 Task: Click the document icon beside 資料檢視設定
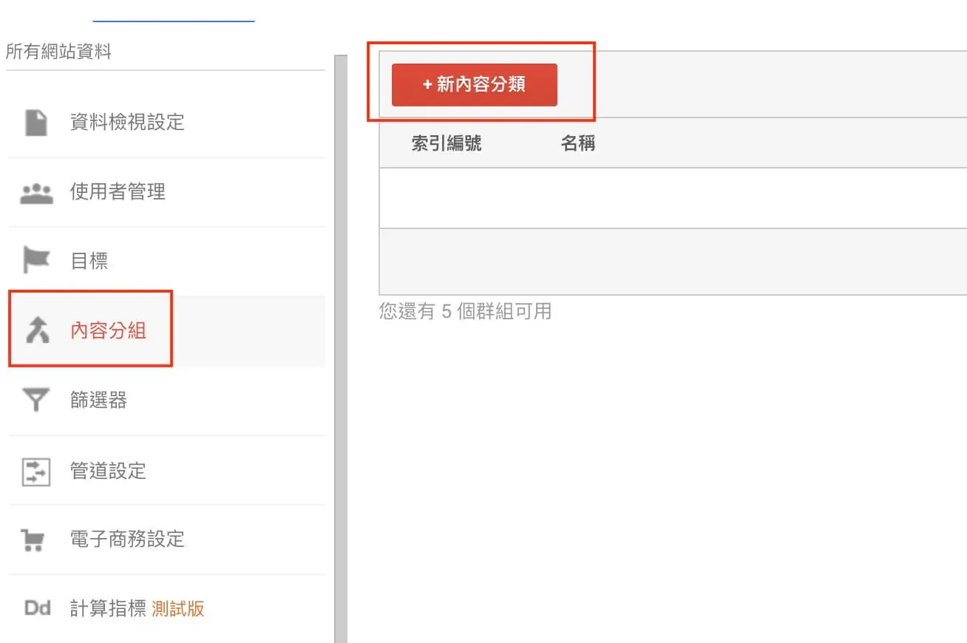pyautogui.click(x=36, y=123)
